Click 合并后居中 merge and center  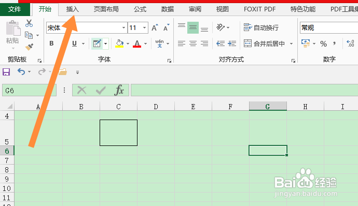click(x=264, y=43)
